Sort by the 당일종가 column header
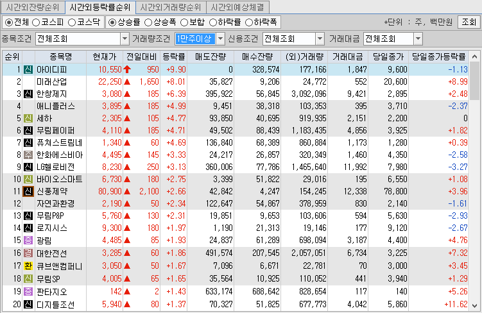 pyautogui.click(x=388, y=57)
